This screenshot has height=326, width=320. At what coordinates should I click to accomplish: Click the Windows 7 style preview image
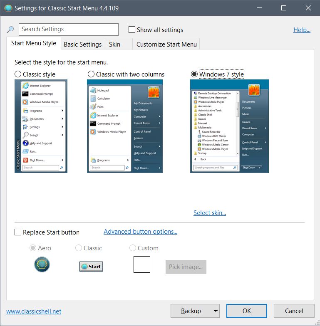230,126
